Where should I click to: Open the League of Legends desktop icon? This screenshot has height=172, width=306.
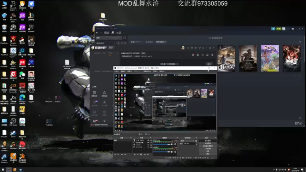(x=31, y=16)
